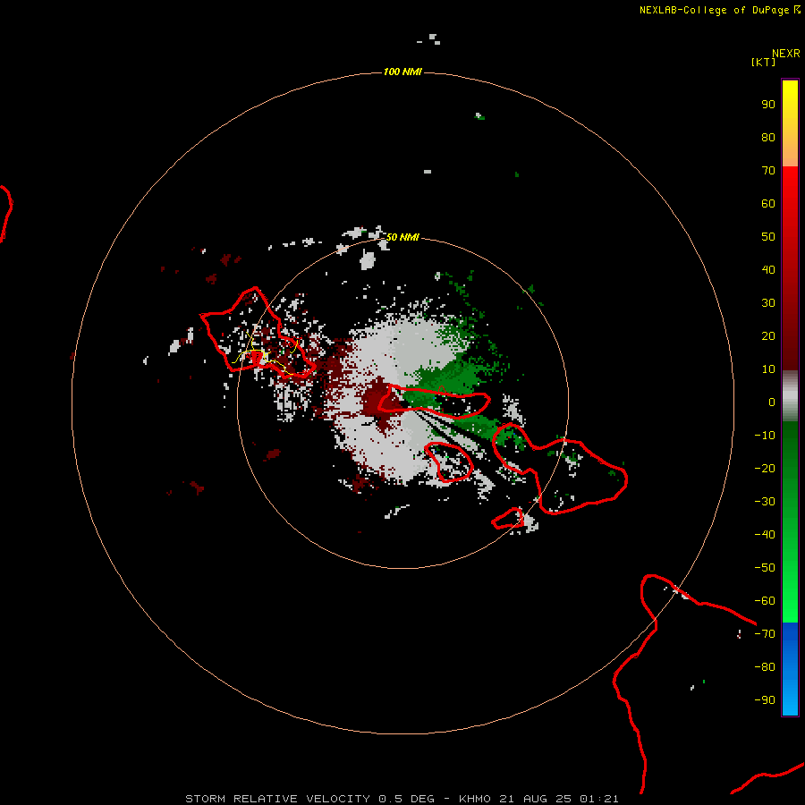Click the 30 value on velocity scale

[x=768, y=303]
